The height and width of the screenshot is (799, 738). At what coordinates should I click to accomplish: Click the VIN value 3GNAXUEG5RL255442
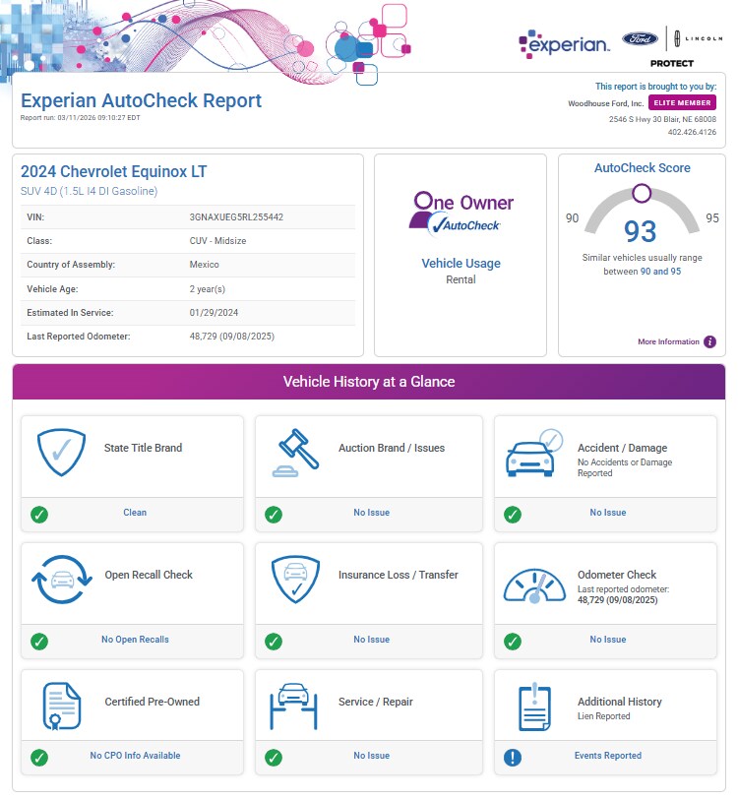(236, 217)
